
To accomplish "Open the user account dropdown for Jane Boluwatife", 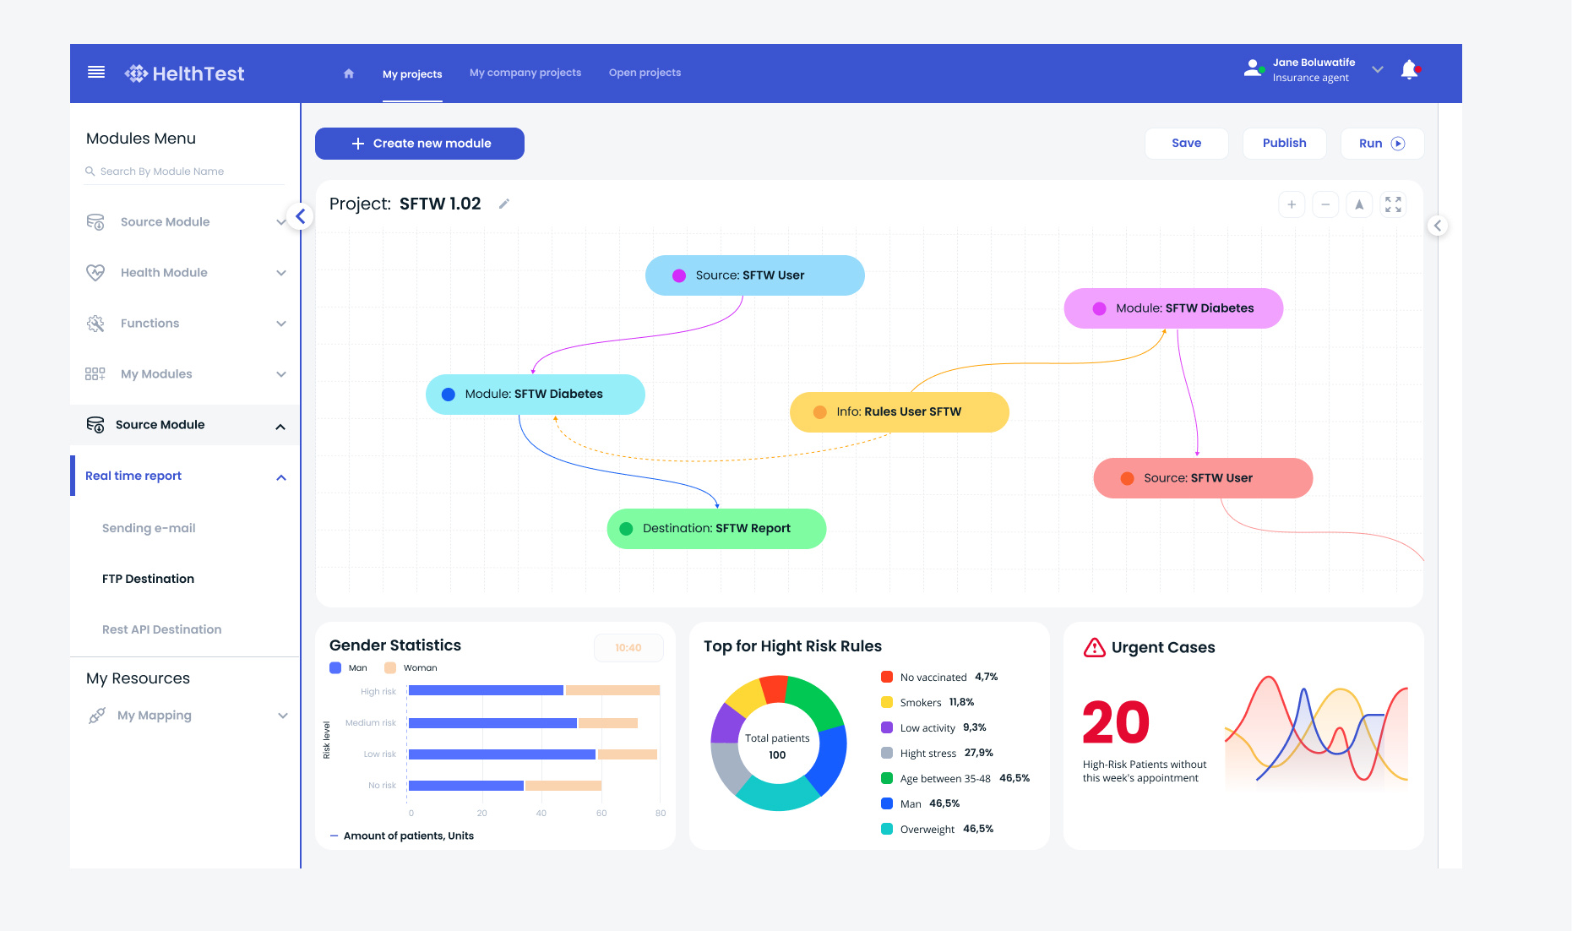I will (x=1377, y=69).
